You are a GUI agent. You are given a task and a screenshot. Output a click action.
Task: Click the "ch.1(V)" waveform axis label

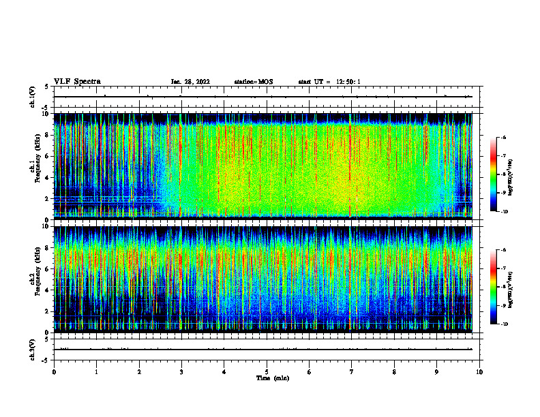32,97
